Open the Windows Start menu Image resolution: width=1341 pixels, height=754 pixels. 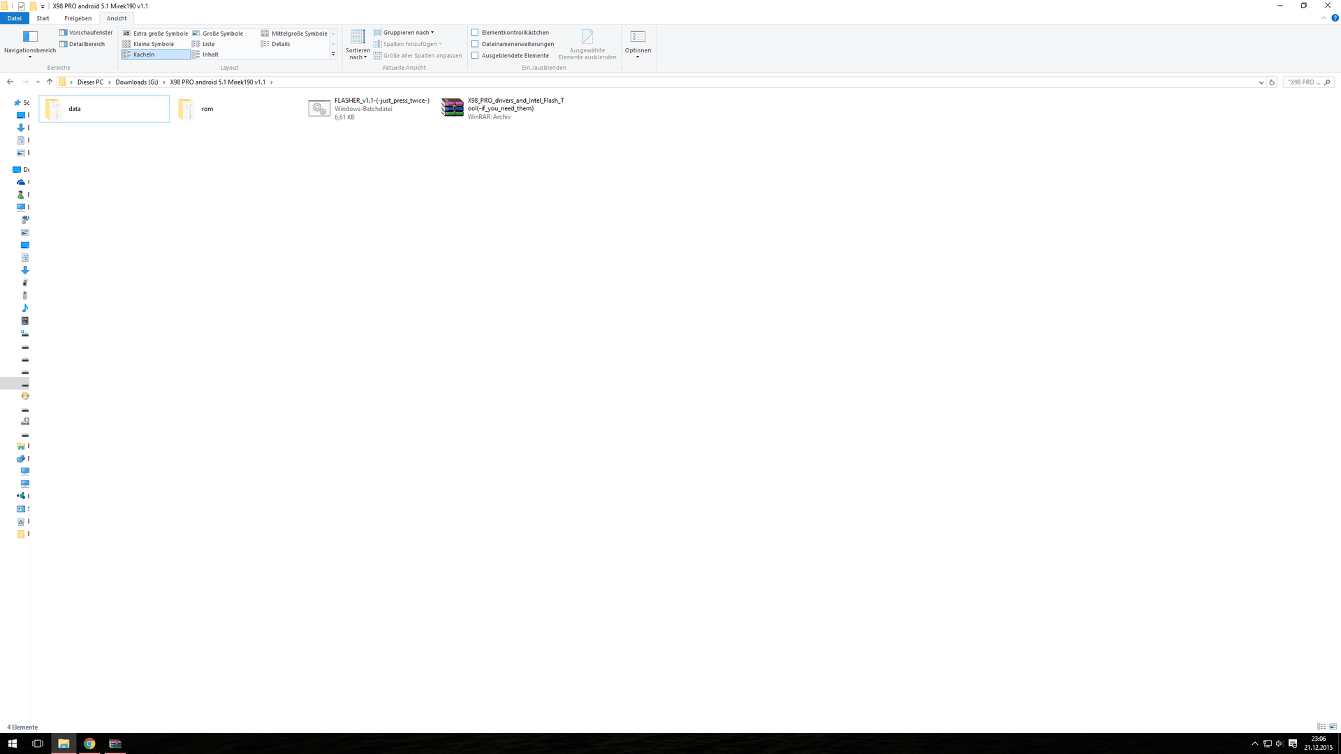(13, 744)
